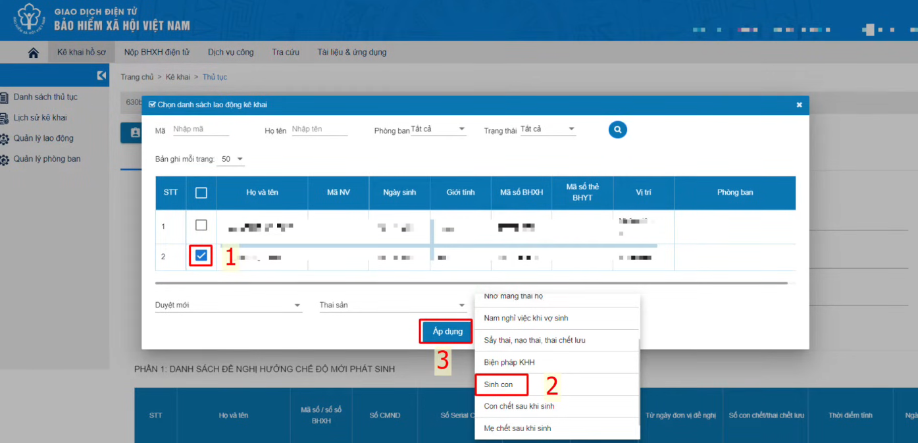Open the Trạng thái dropdown
Viewport: 918px width, 443px height.
(548, 129)
